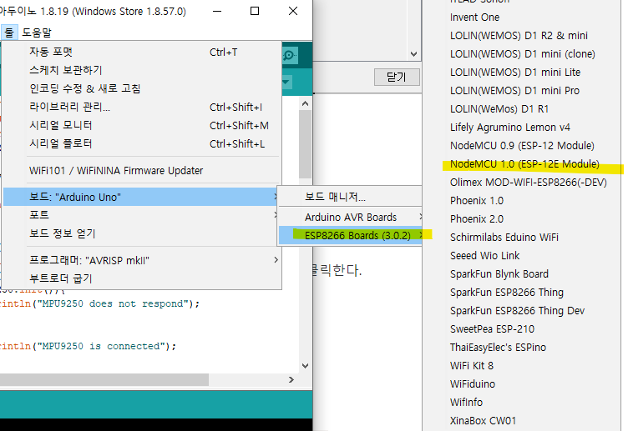Viewport: 628px width, 431px height.
Task: Select LOLIN(WEMOS) D1 mini Pro board
Action: tap(522, 91)
